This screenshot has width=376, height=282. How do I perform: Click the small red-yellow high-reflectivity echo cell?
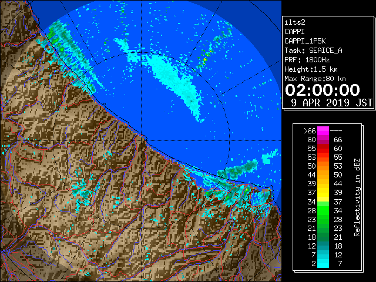pos(205,60)
